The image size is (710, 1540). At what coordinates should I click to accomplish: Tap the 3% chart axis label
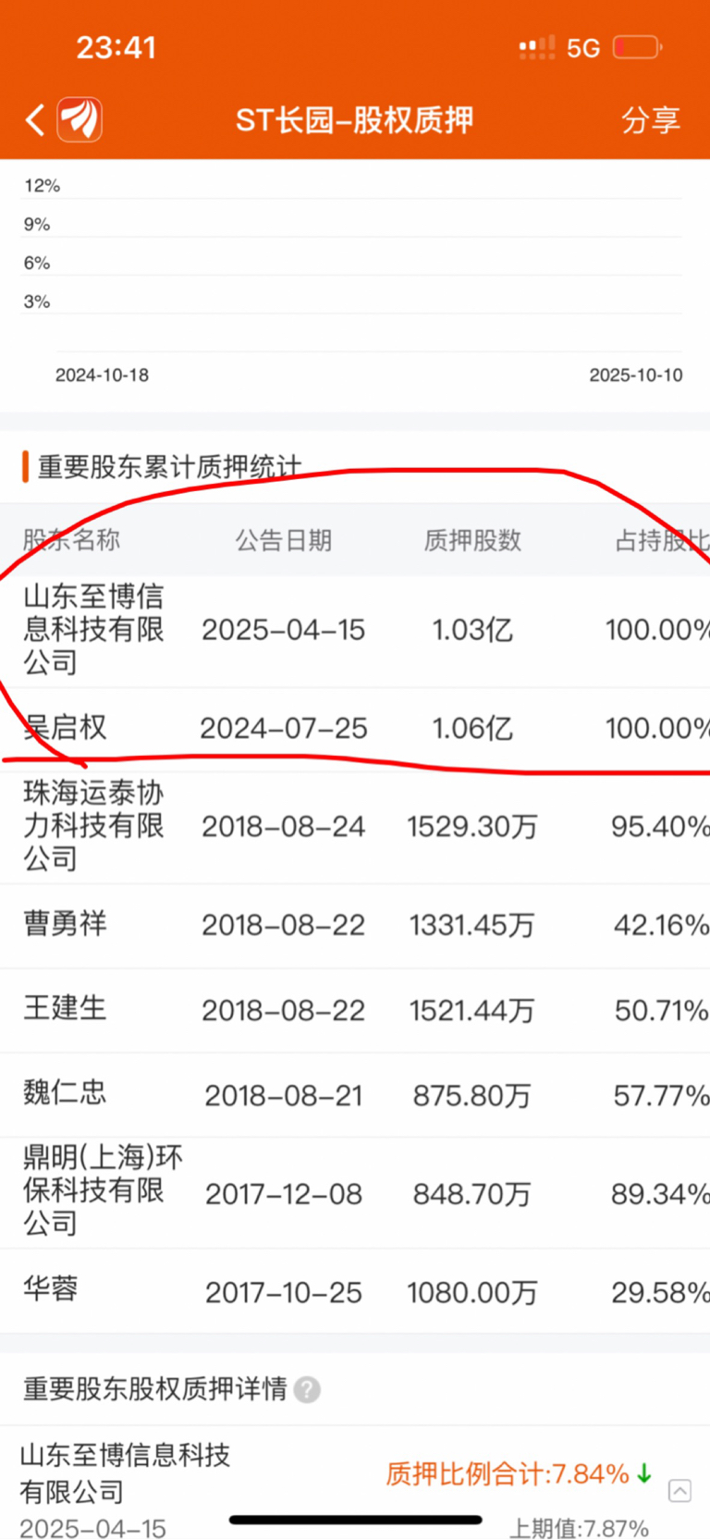[x=37, y=302]
